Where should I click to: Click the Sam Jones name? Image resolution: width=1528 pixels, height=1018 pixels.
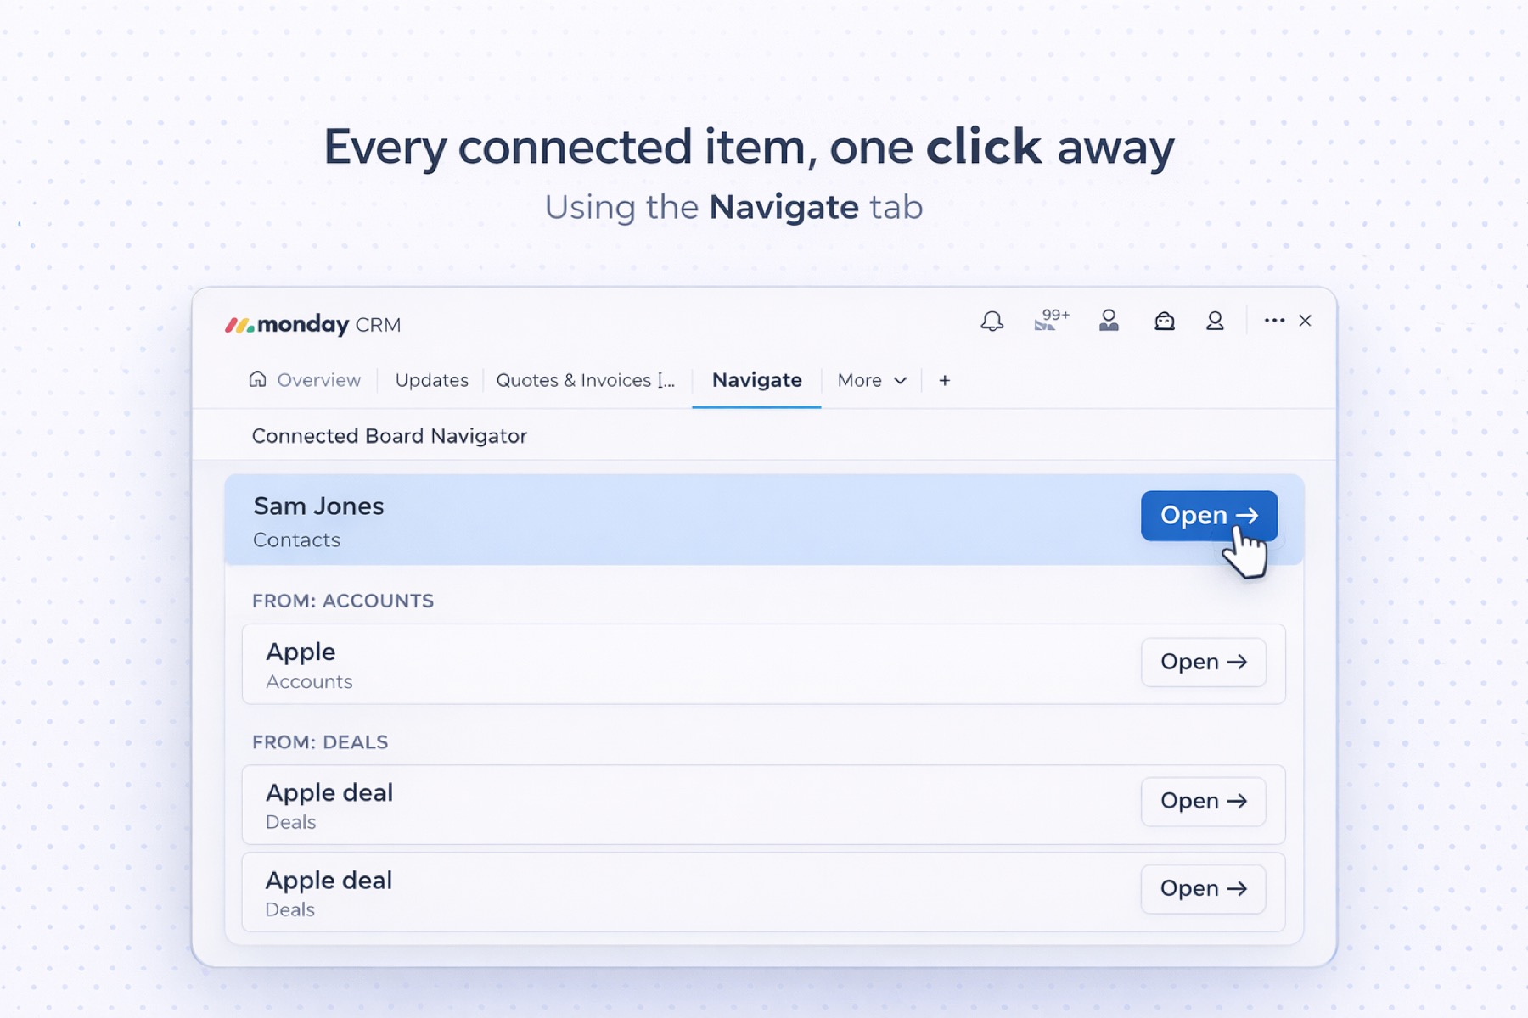[318, 506]
